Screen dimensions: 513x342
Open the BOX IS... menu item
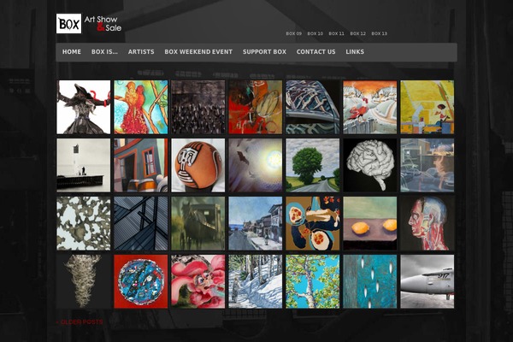[x=104, y=51]
